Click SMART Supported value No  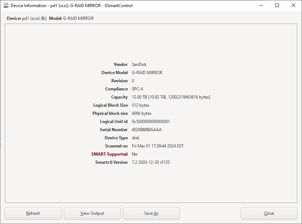(135, 154)
